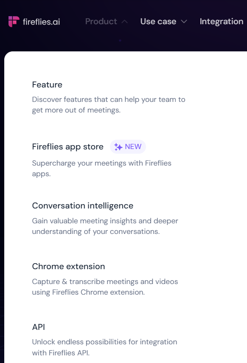247x363 pixels.
Task: Open the Integration menu item
Action: click(x=222, y=21)
